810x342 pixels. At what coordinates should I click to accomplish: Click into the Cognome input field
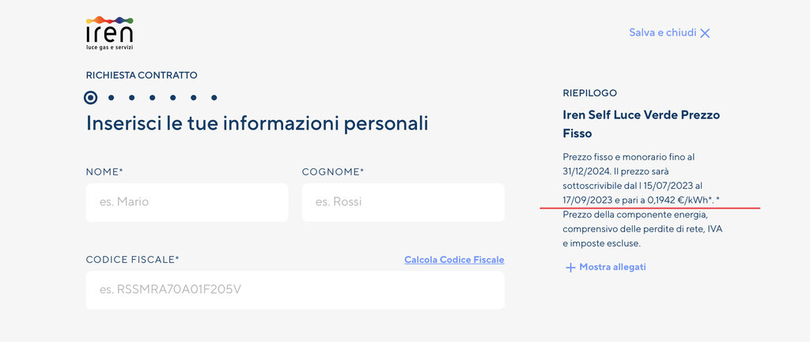coord(403,202)
